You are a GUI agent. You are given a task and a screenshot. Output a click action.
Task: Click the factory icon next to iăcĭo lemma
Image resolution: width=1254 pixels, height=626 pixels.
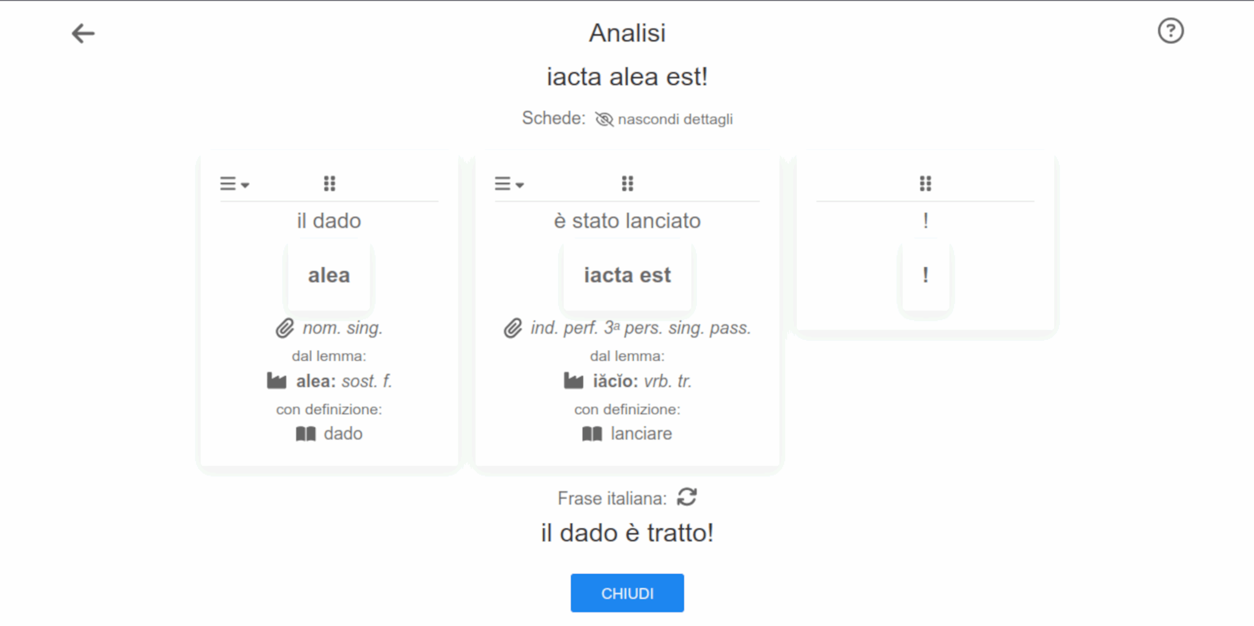click(x=574, y=381)
